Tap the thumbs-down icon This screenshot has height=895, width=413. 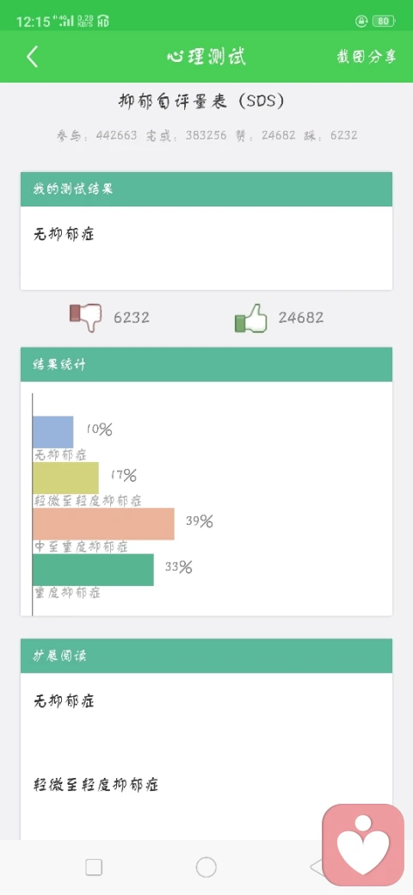[x=85, y=318]
